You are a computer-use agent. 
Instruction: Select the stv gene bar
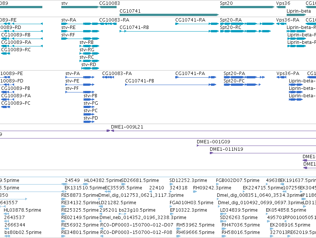point(80,7)
